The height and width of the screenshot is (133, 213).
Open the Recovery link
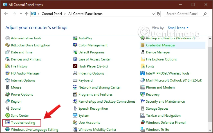click(153, 94)
